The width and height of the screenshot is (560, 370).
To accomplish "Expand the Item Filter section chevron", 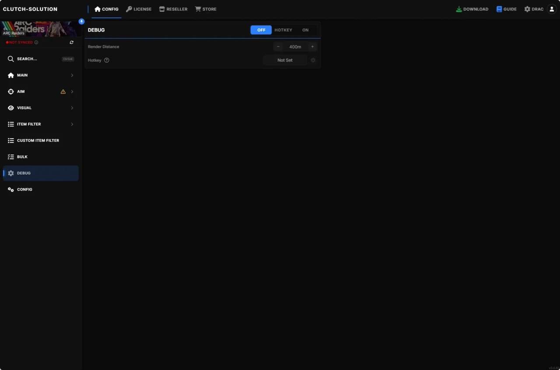I will coord(72,124).
